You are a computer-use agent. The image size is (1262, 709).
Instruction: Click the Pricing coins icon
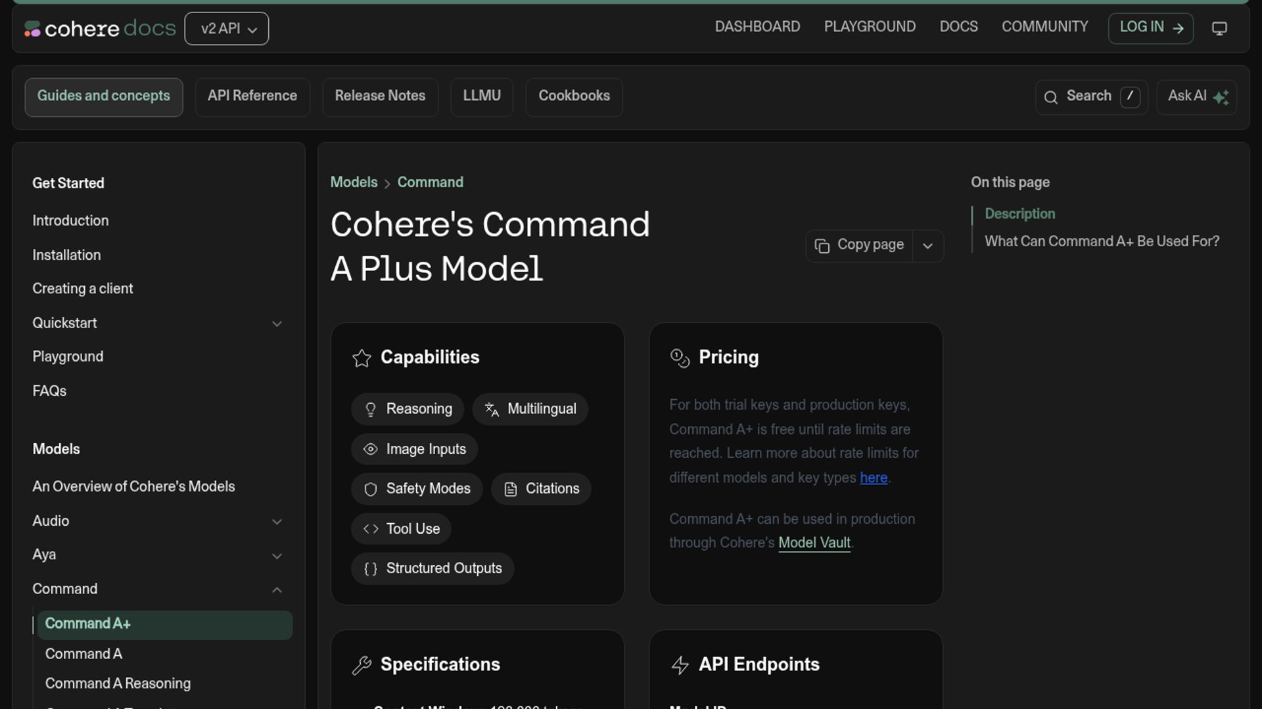(x=680, y=358)
